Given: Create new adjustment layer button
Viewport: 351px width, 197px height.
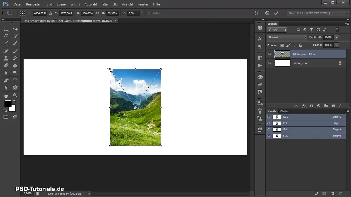Looking at the screenshot, I should coord(319,106).
